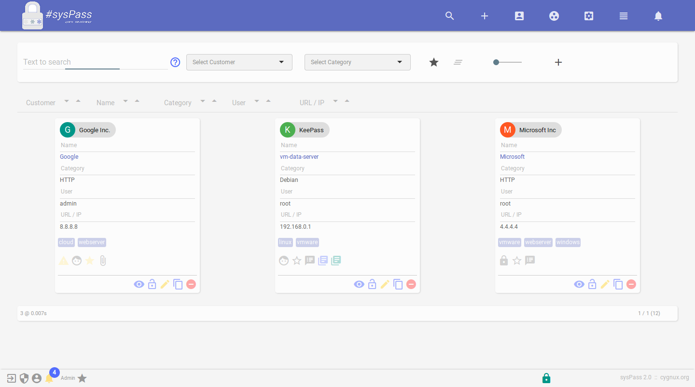Open configuration gear icon in header
695x387 pixels.
tap(589, 16)
